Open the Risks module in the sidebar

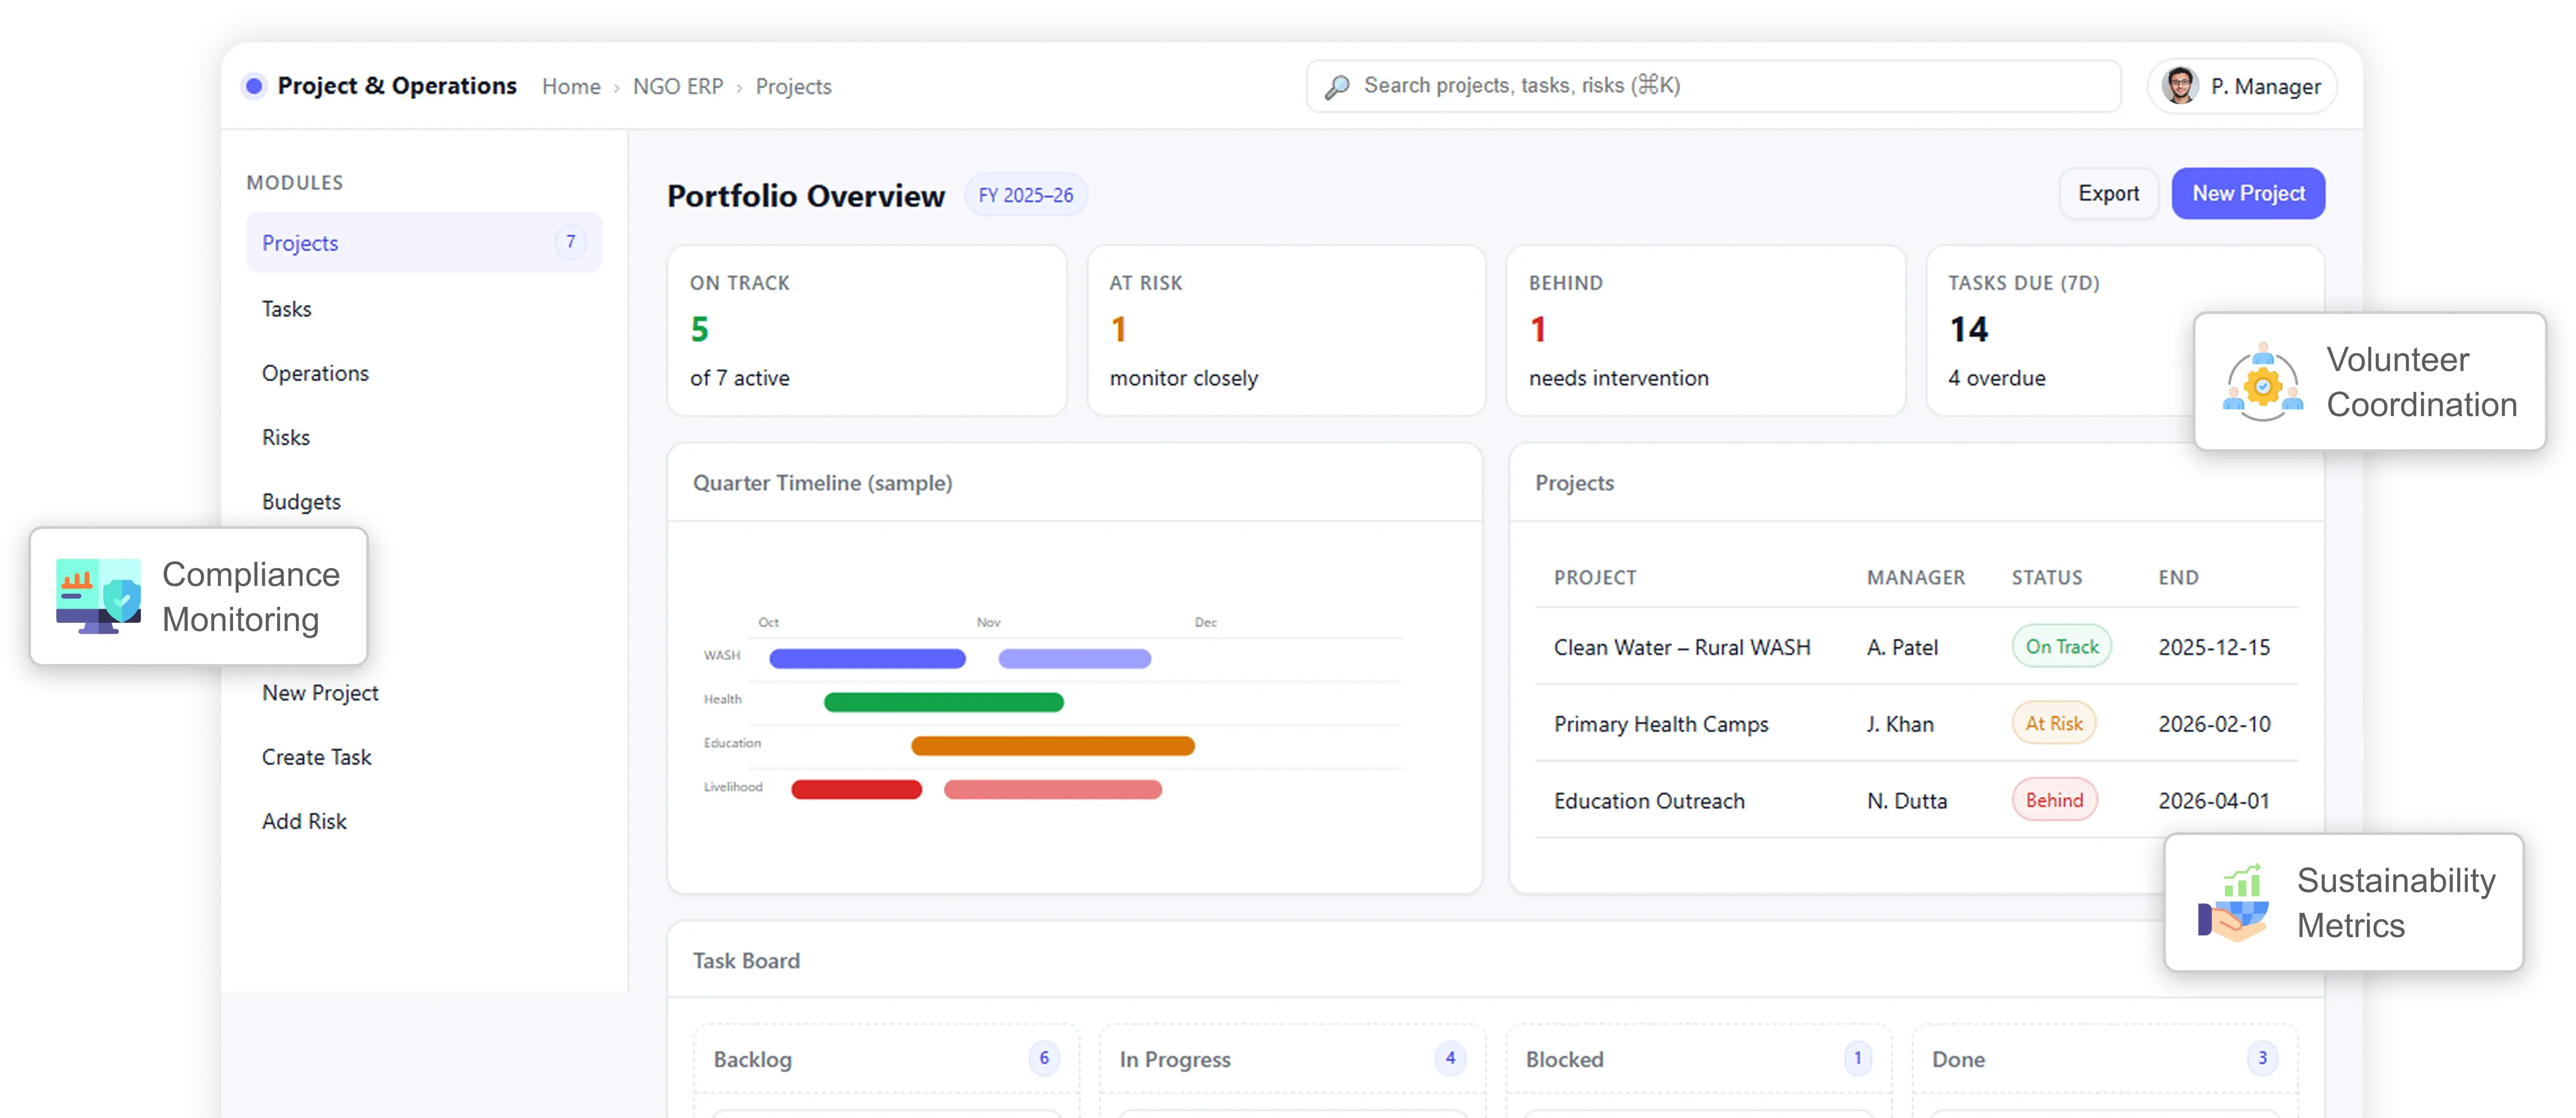(x=286, y=436)
